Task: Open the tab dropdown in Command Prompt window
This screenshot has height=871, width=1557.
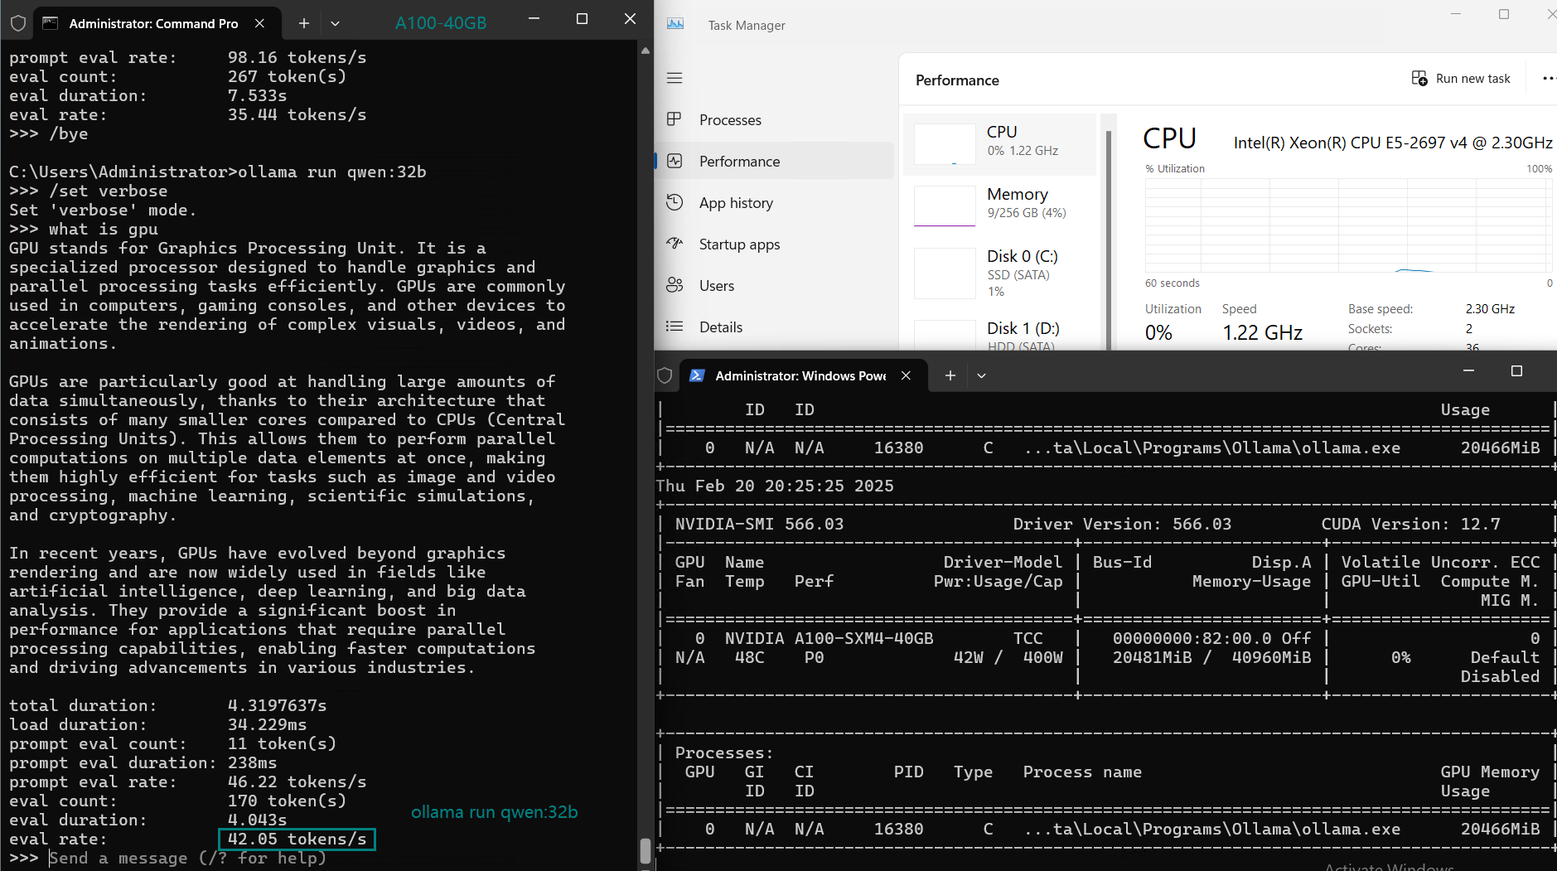Action: click(335, 23)
